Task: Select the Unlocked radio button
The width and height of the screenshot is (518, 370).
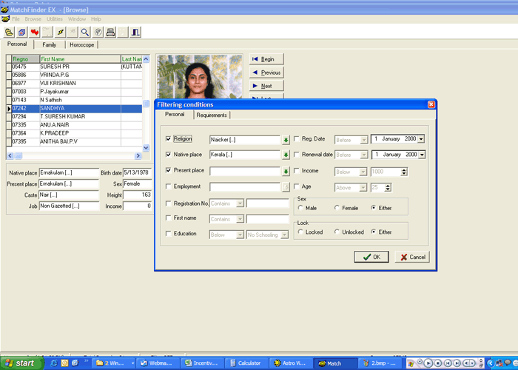Action: (x=337, y=232)
